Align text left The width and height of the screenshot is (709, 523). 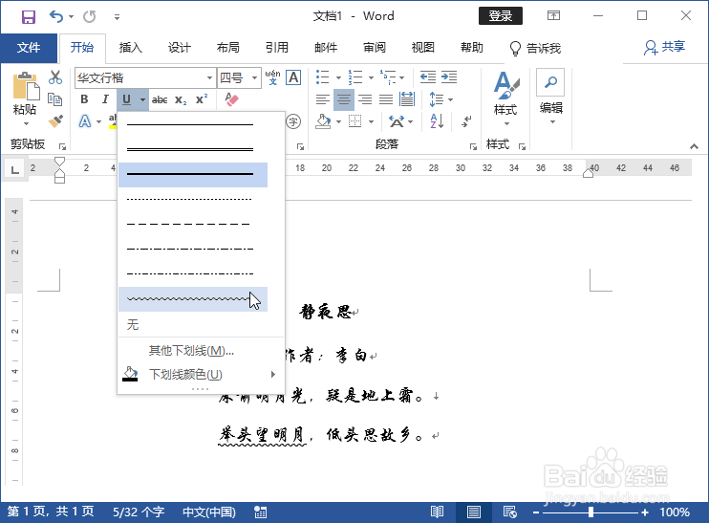click(x=322, y=99)
